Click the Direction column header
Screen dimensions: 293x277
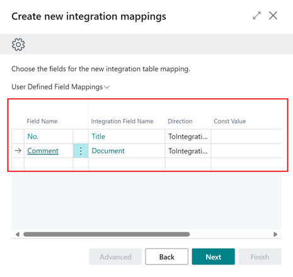pyautogui.click(x=180, y=121)
